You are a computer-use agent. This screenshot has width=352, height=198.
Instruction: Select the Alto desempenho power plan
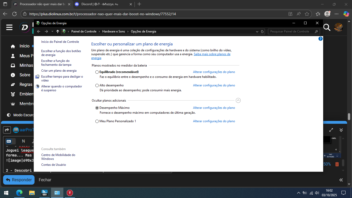[x=97, y=85]
